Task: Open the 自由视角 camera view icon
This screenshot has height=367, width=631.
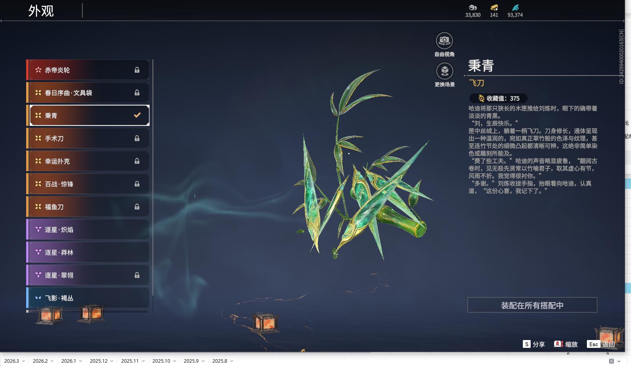Action: (x=444, y=39)
